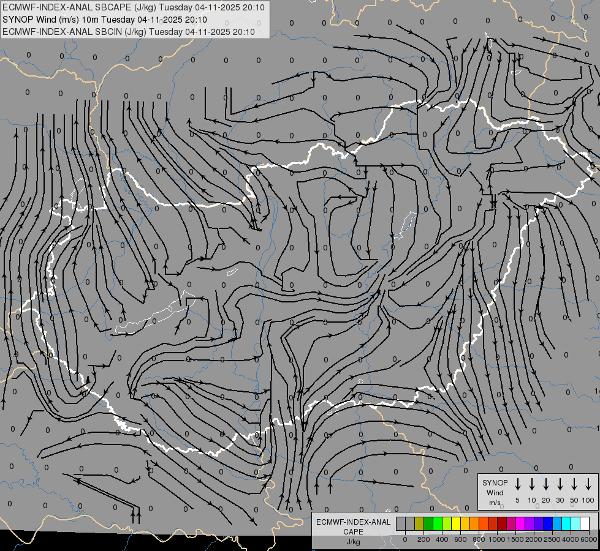Click the 600 tick label in CAPE legend
The width and height of the screenshot is (600, 551).
pos(460,539)
